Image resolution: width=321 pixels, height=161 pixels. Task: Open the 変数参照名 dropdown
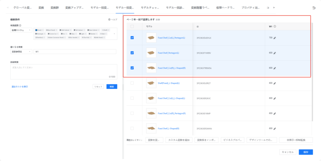click(x=21, y=52)
